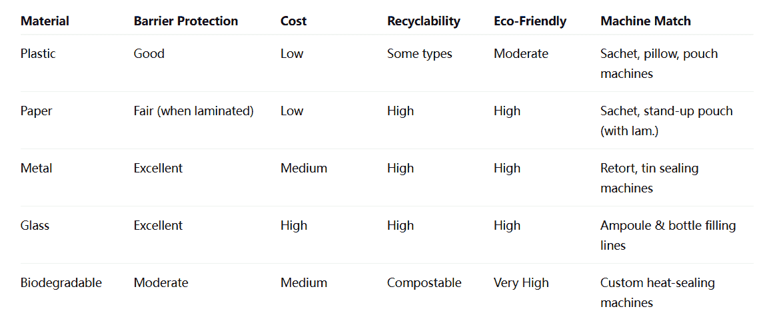Screen dimensions: 769x329
Task: Select 'Custom heat-sealing machines' cell
Action: tap(658, 293)
